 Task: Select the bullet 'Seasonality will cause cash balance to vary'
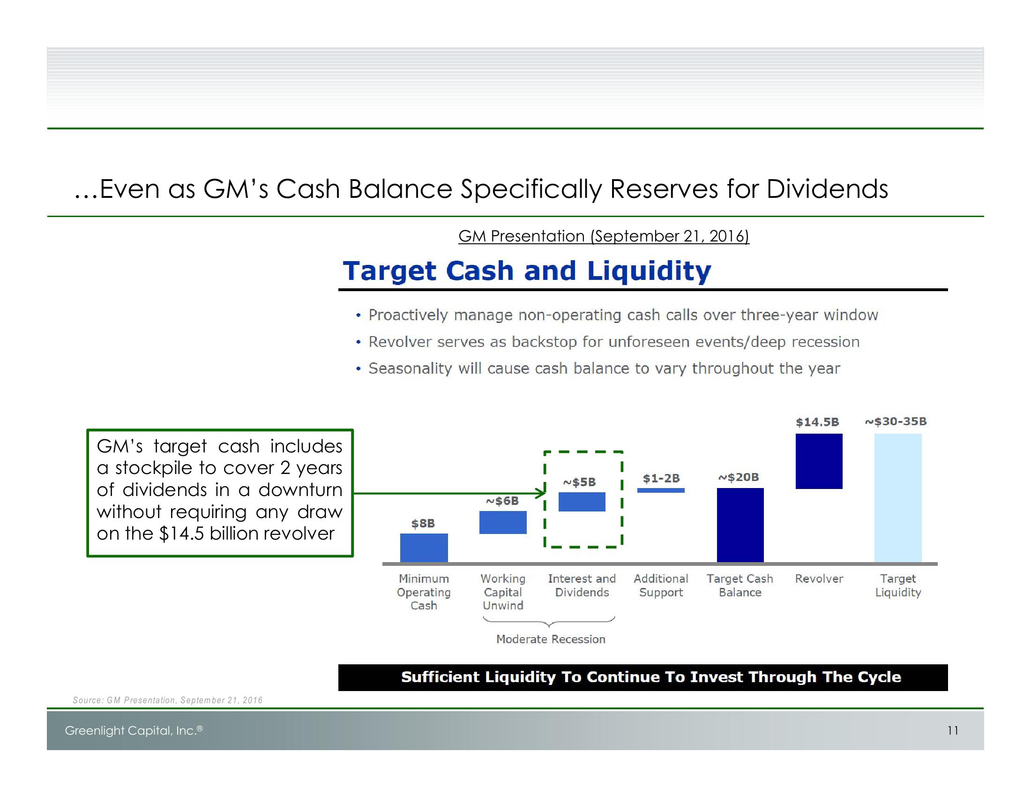604,368
